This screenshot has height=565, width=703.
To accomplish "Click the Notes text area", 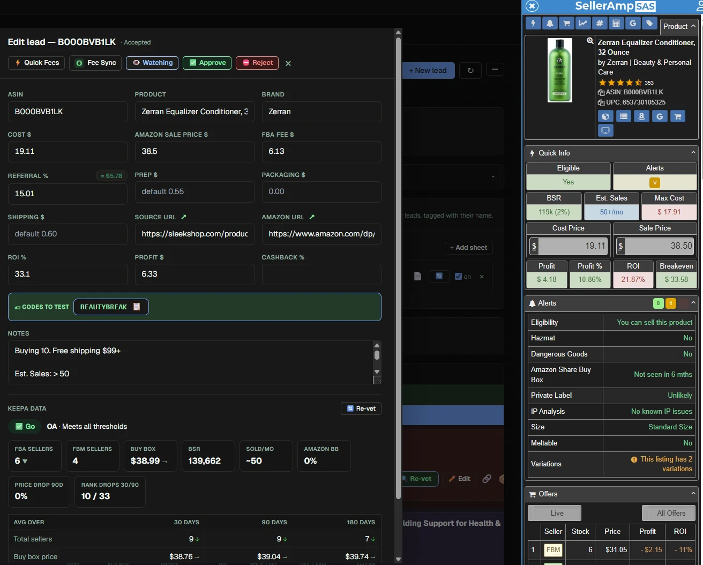I will click(190, 362).
